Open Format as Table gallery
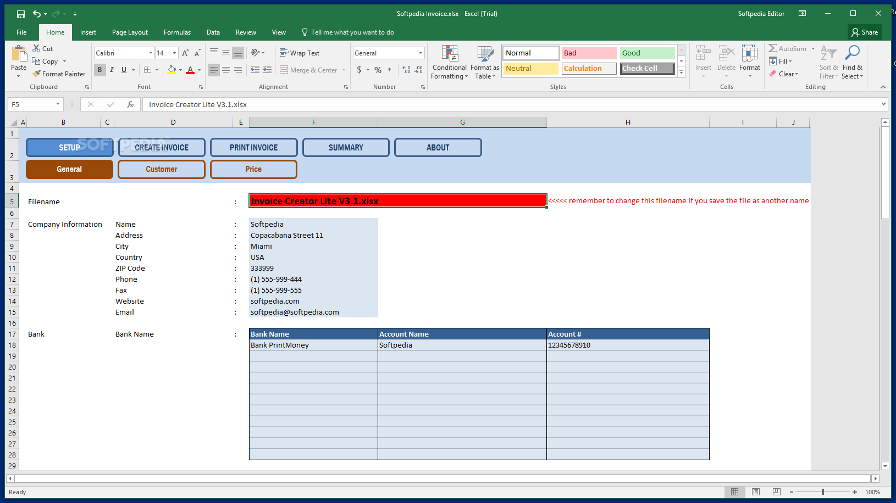The width and height of the screenshot is (896, 503). pos(485,63)
